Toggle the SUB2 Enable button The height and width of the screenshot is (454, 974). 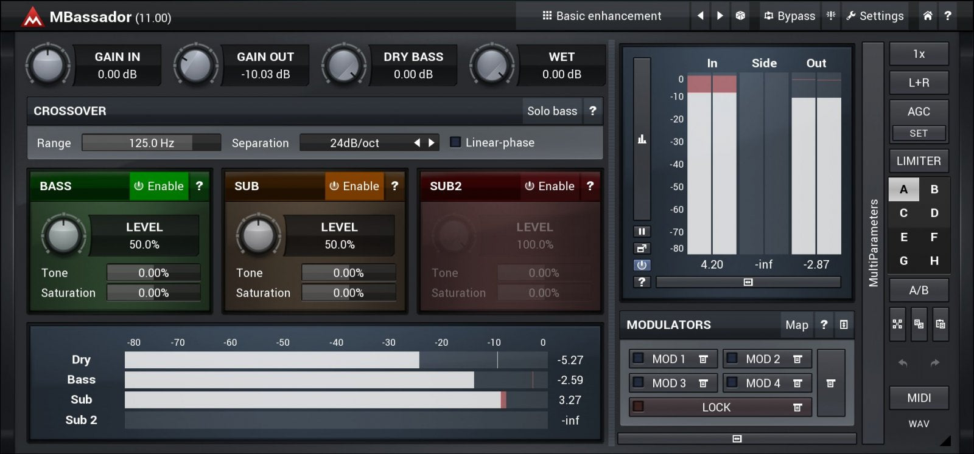[x=550, y=186]
